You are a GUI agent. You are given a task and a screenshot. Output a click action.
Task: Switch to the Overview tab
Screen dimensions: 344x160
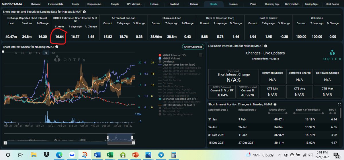36,4
